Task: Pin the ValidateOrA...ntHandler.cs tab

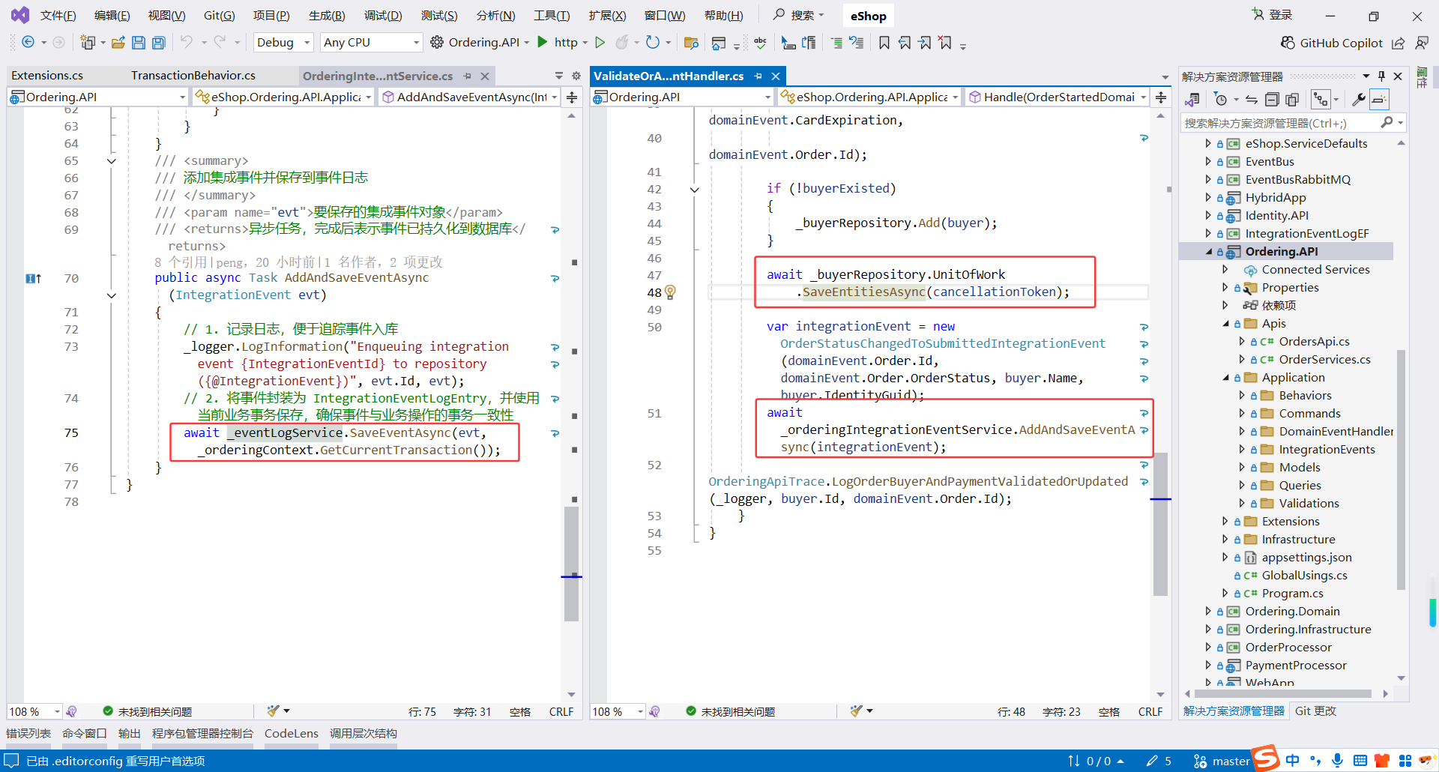Action: point(758,76)
